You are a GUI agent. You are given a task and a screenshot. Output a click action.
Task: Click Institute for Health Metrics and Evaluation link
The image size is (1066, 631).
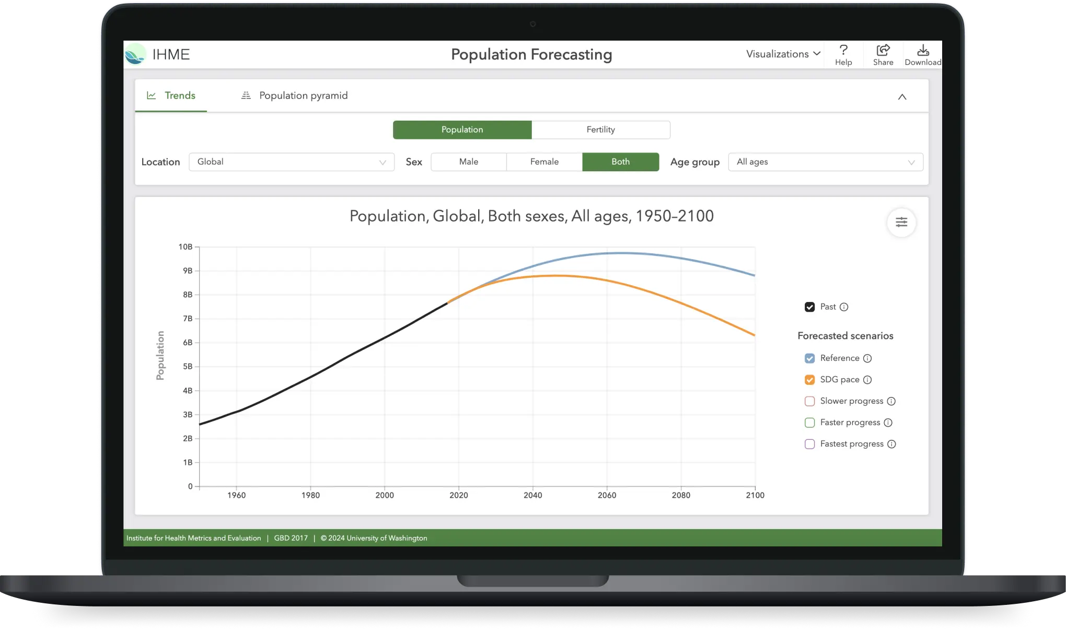point(193,538)
